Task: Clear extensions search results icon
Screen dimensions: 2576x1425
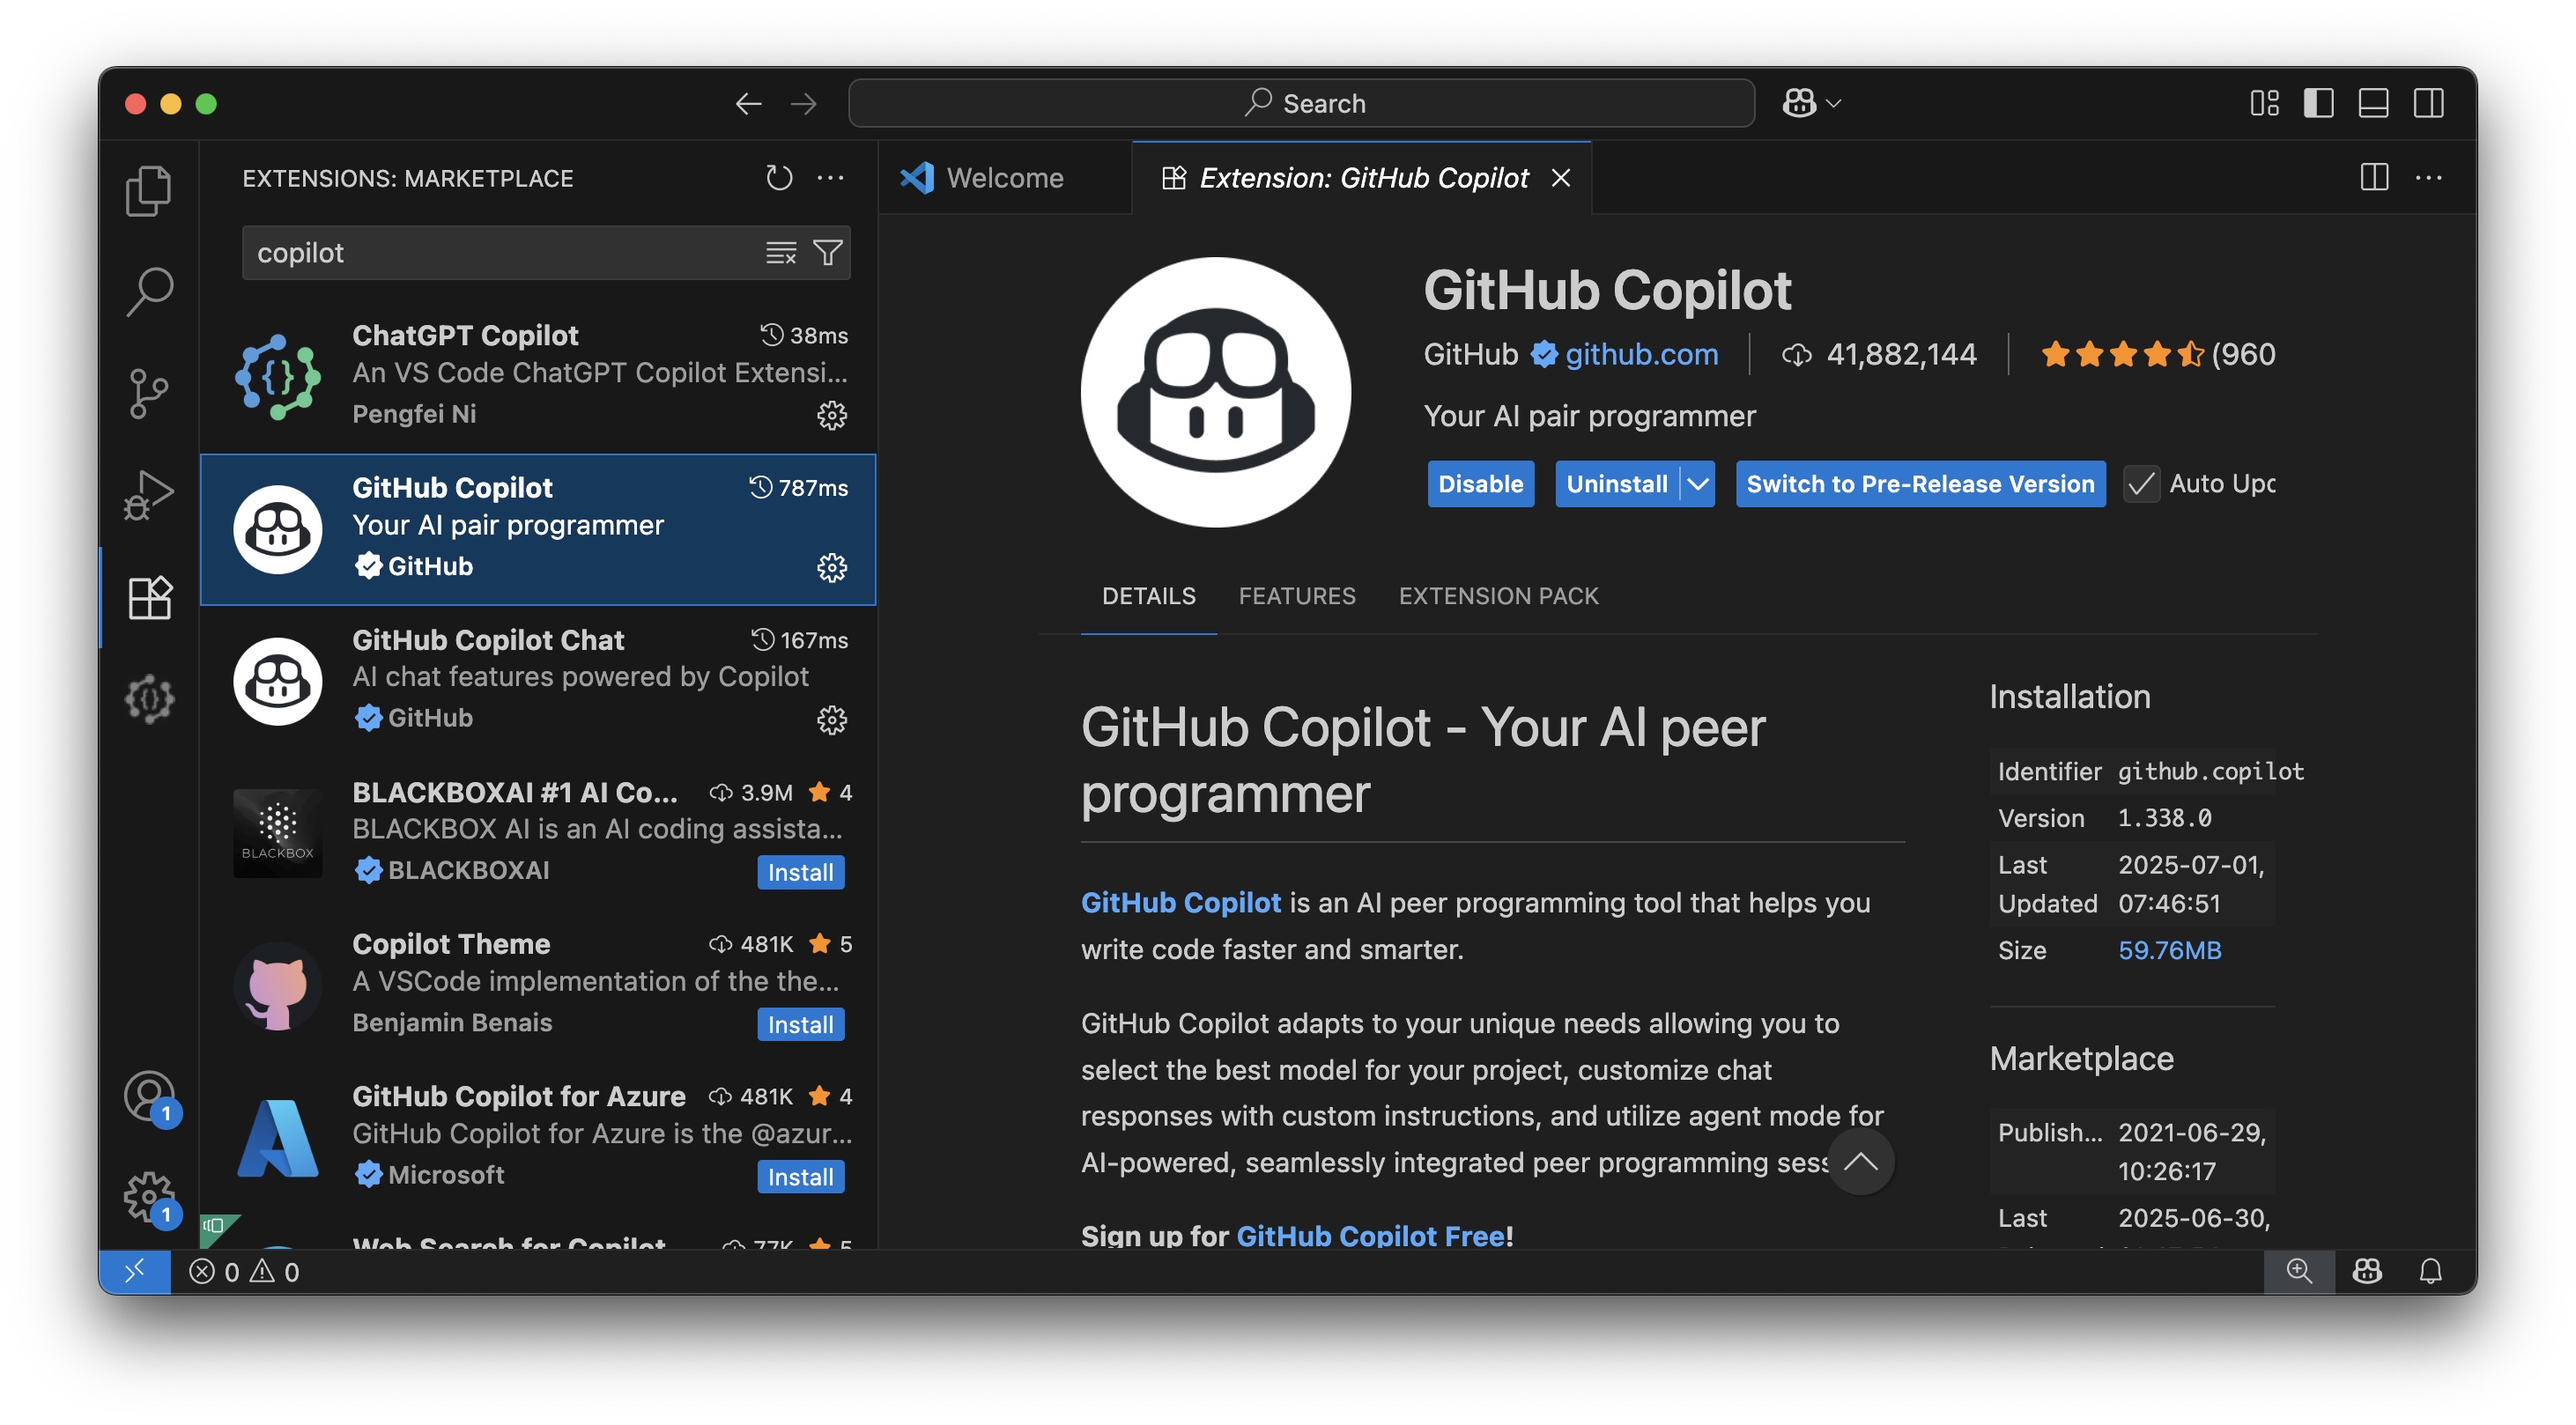Action: click(x=781, y=253)
